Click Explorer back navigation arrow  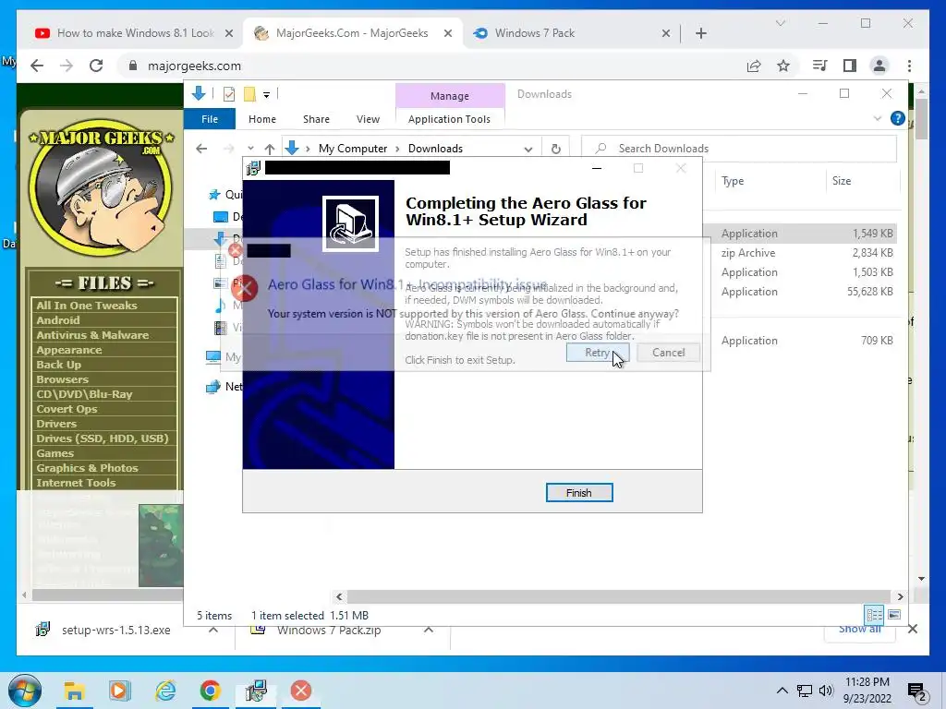(x=201, y=149)
